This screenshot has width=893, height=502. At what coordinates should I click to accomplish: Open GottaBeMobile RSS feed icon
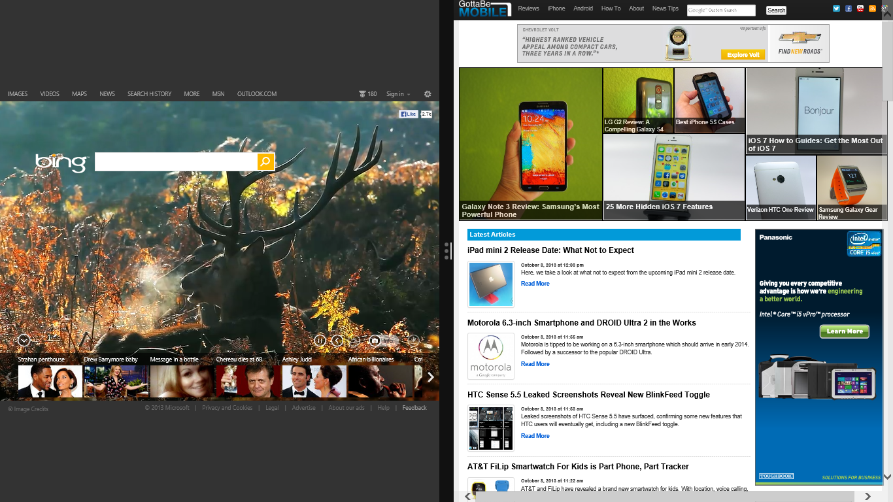tap(872, 8)
